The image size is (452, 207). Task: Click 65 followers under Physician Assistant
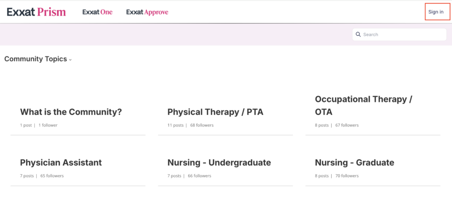pyautogui.click(x=52, y=176)
